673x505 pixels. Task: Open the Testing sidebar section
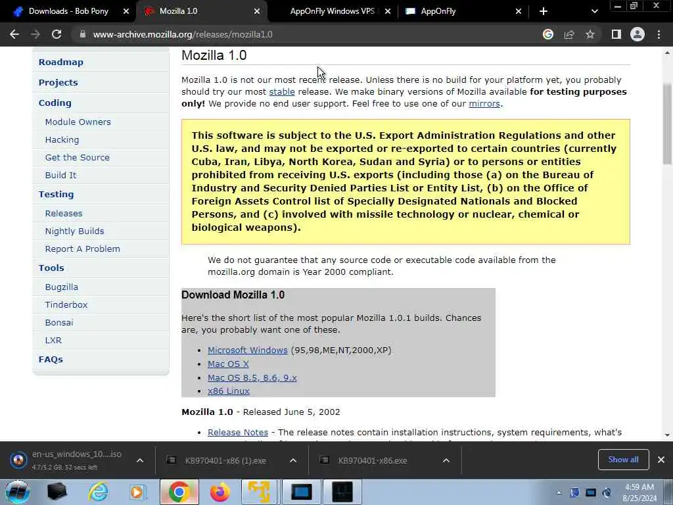(57, 194)
